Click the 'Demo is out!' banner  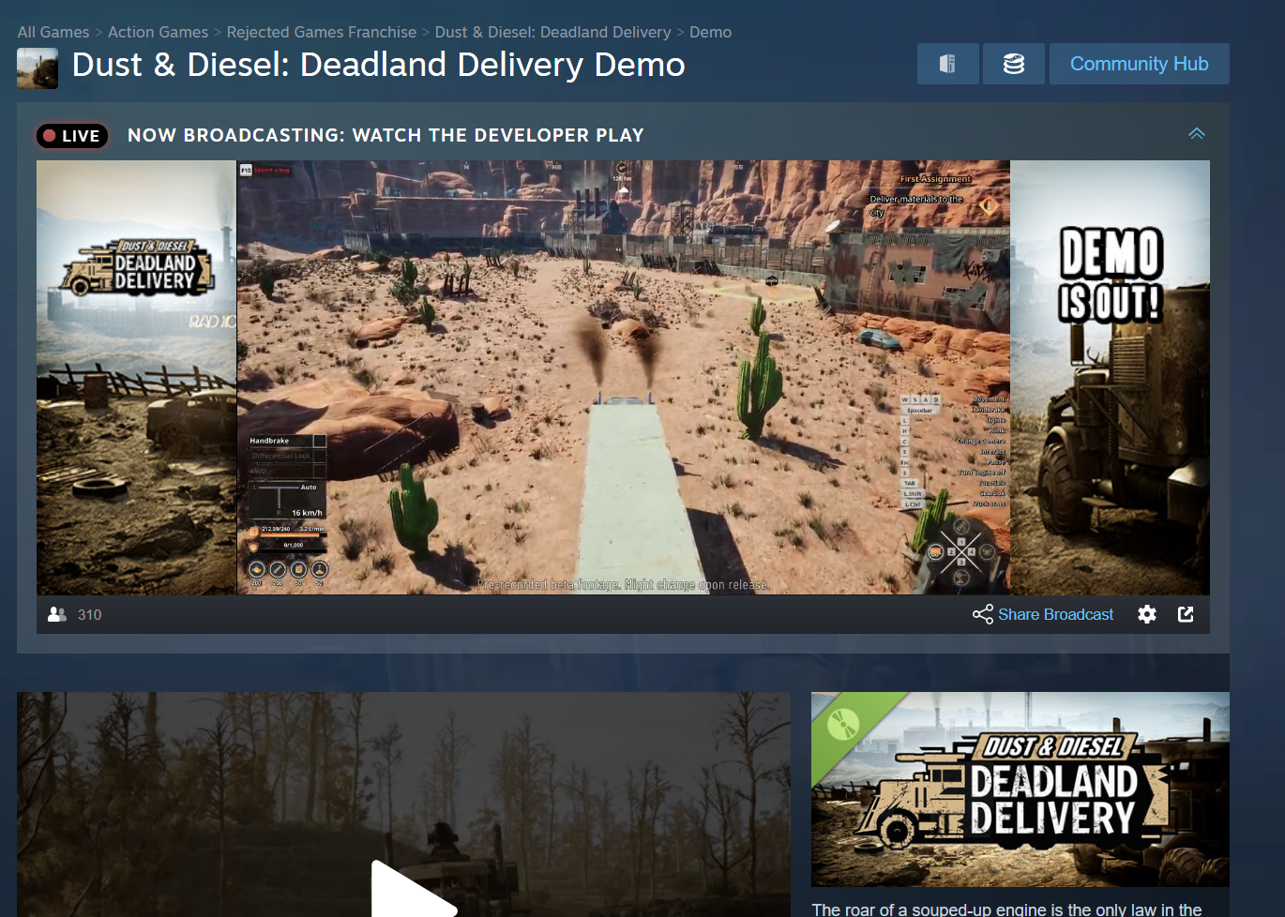1110,377
